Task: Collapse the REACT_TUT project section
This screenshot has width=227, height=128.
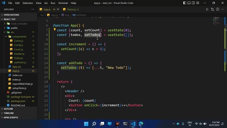Action: pyautogui.click(x=18, y=19)
